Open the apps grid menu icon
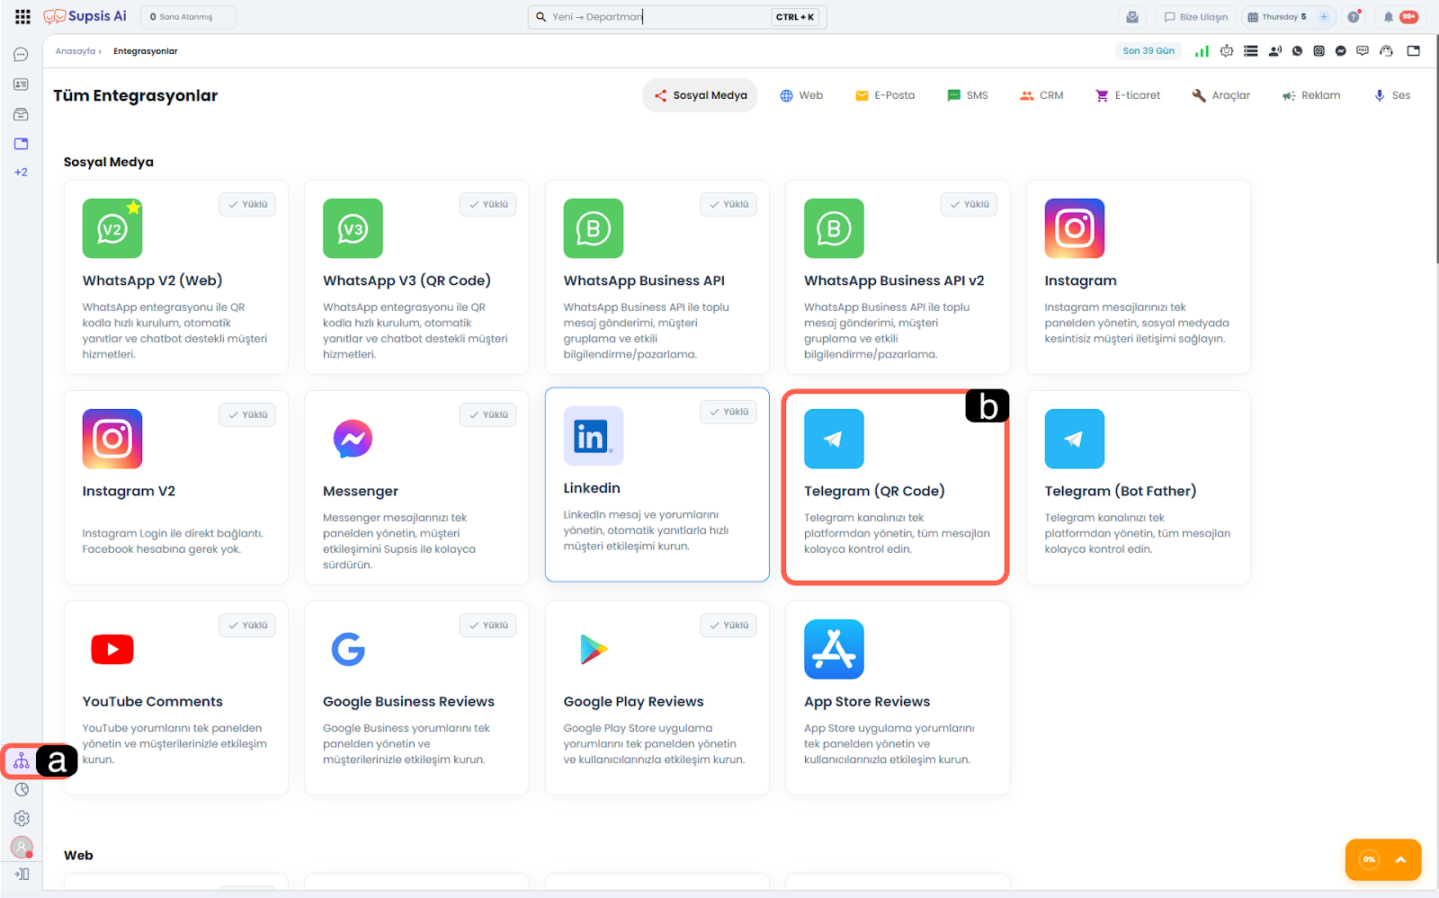Viewport: 1439px width, 898px height. (22, 17)
